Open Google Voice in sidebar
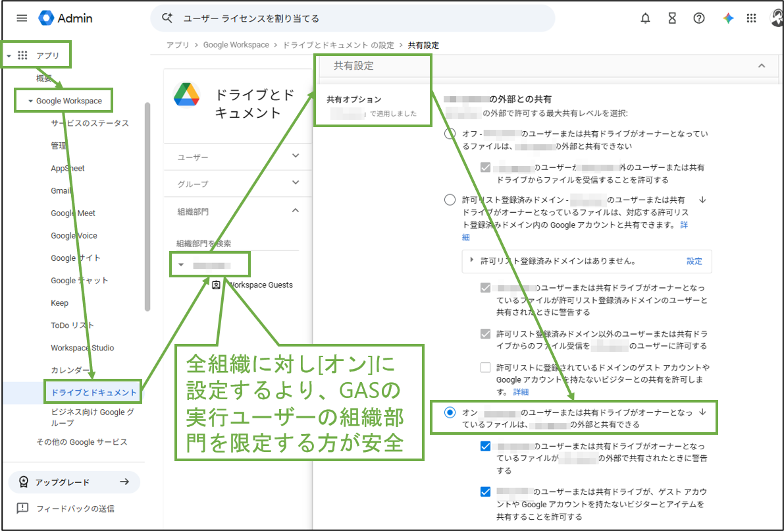 point(74,236)
